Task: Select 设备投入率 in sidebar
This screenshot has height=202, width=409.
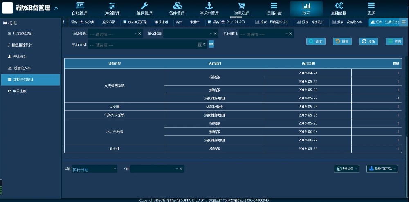Action: [x=30, y=68]
